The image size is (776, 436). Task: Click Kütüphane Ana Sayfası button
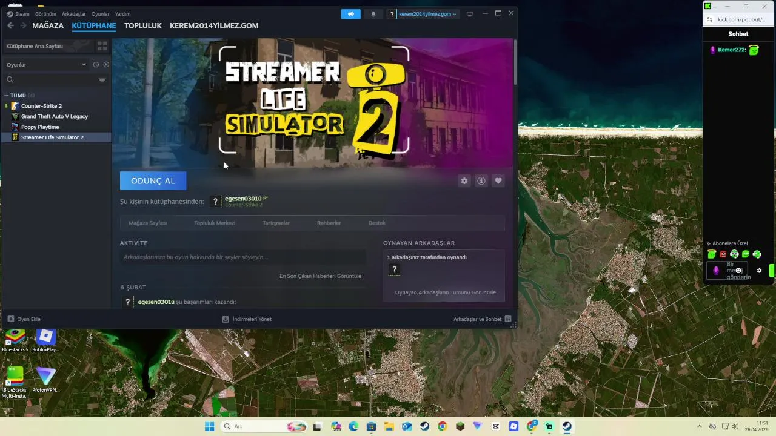47,46
